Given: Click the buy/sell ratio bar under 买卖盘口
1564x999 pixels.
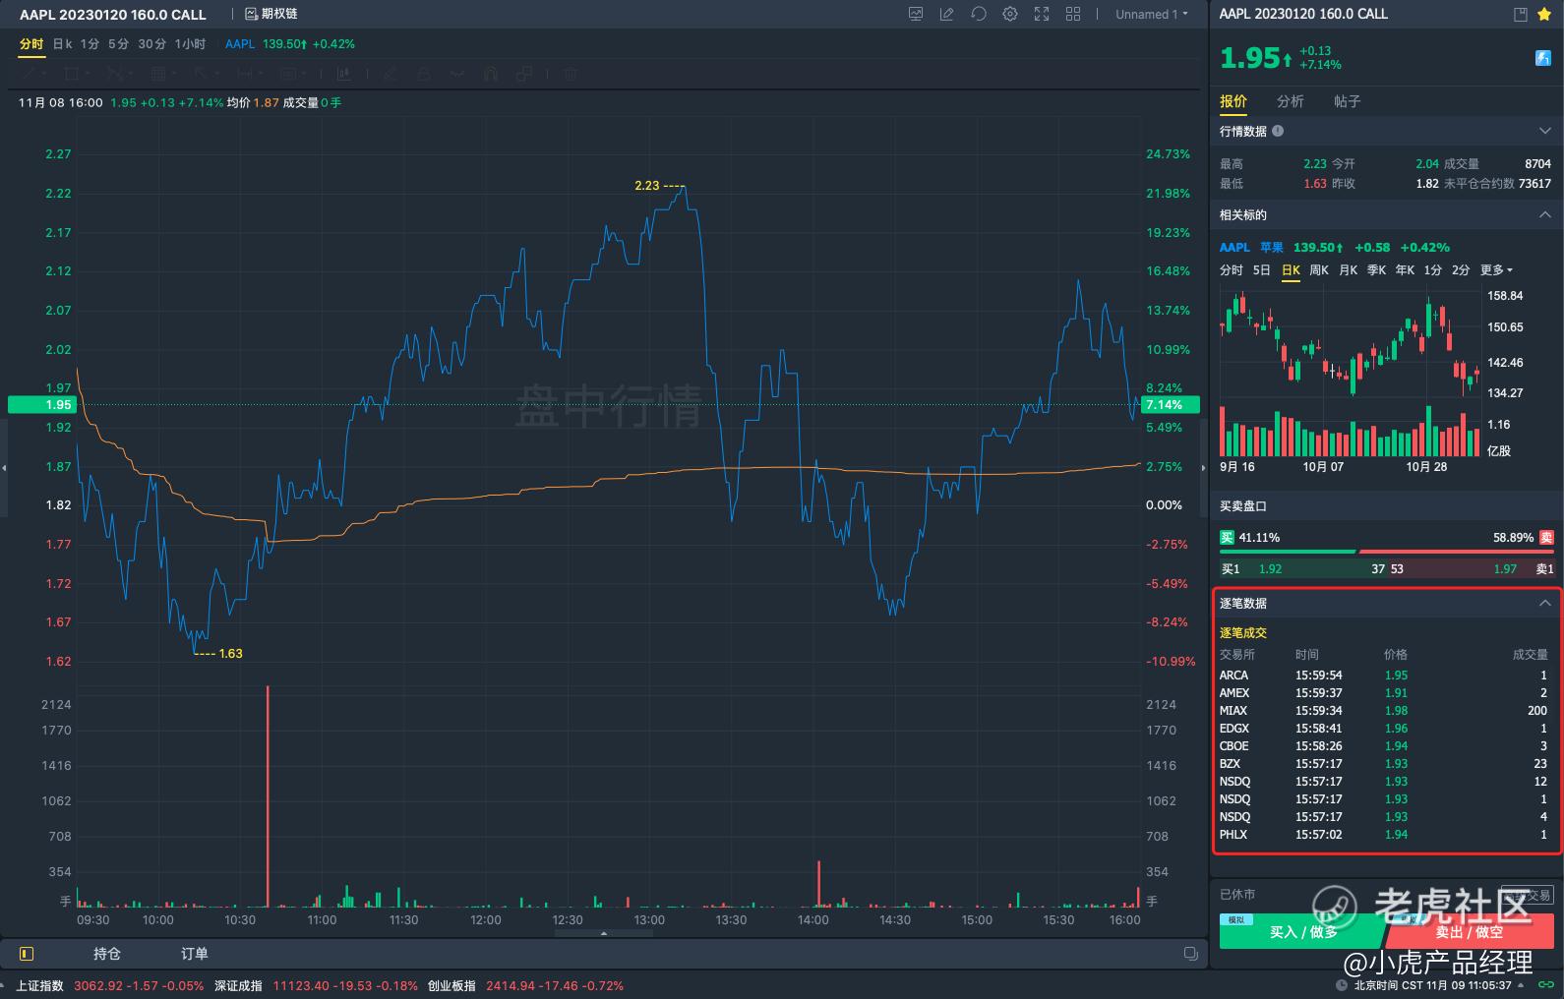Looking at the screenshot, I should pos(1386,552).
